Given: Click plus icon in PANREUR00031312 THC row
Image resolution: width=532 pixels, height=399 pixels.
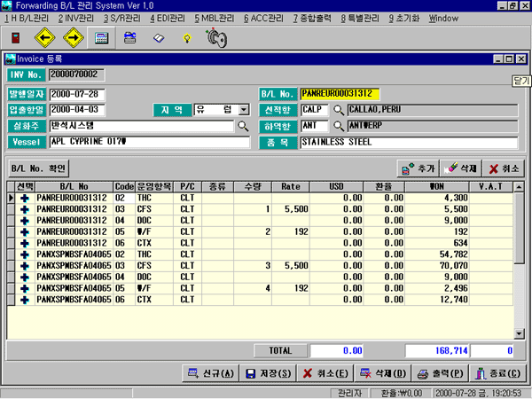Looking at the screenshot, I should pos(25,198).
